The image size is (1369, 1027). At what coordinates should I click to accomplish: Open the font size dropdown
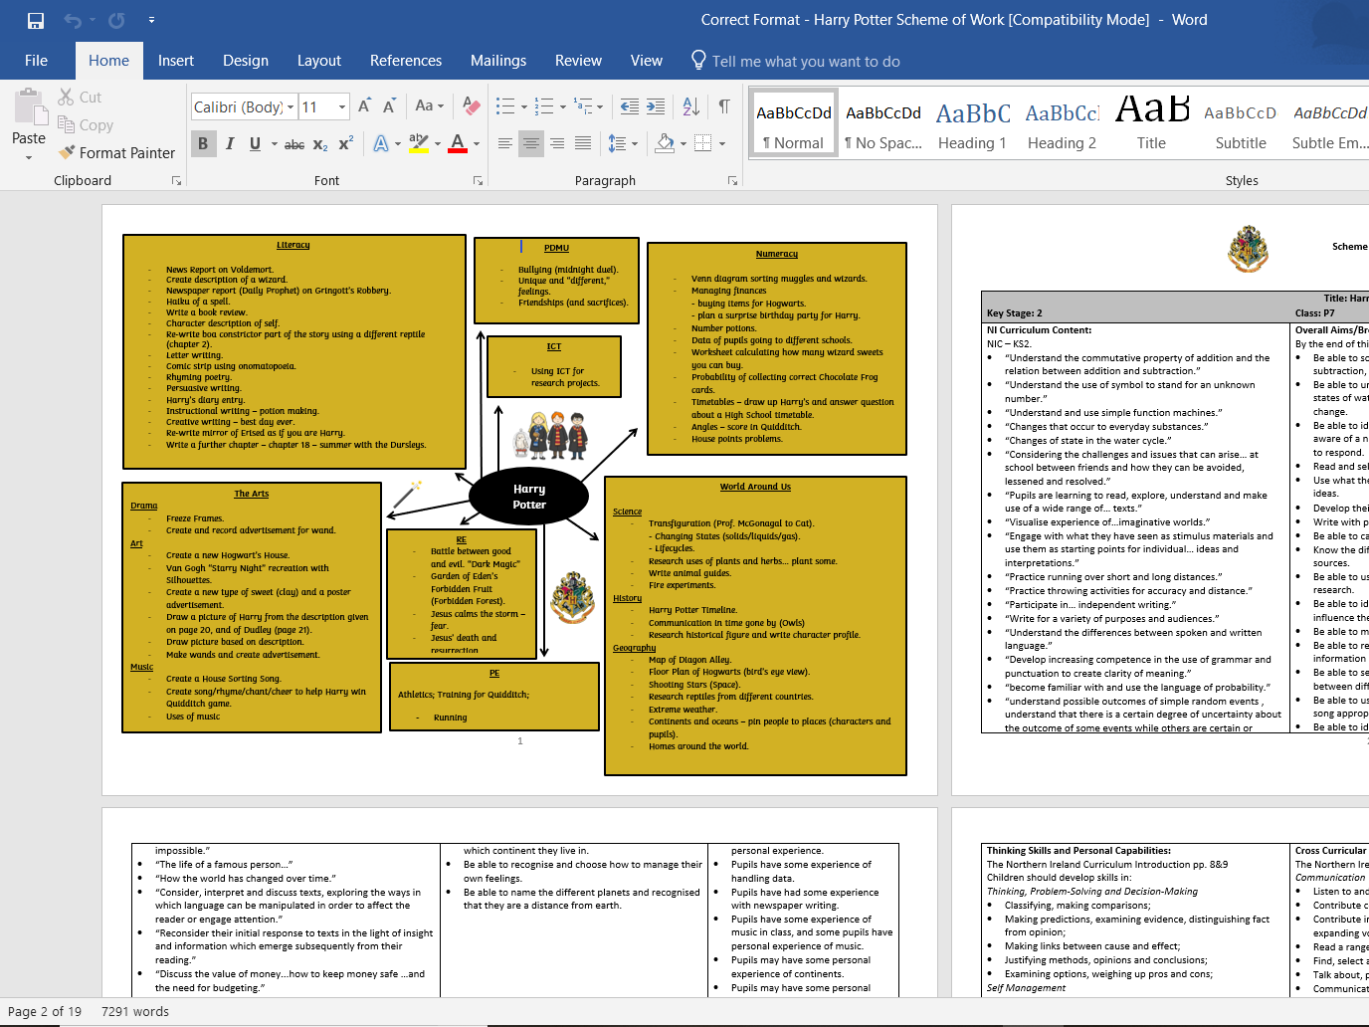(342, 106)
